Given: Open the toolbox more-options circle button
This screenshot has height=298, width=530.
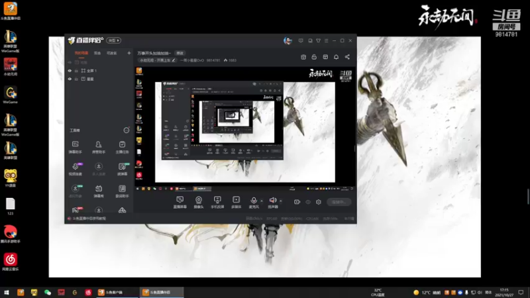Looking at the screenshot, I should 126,130.
